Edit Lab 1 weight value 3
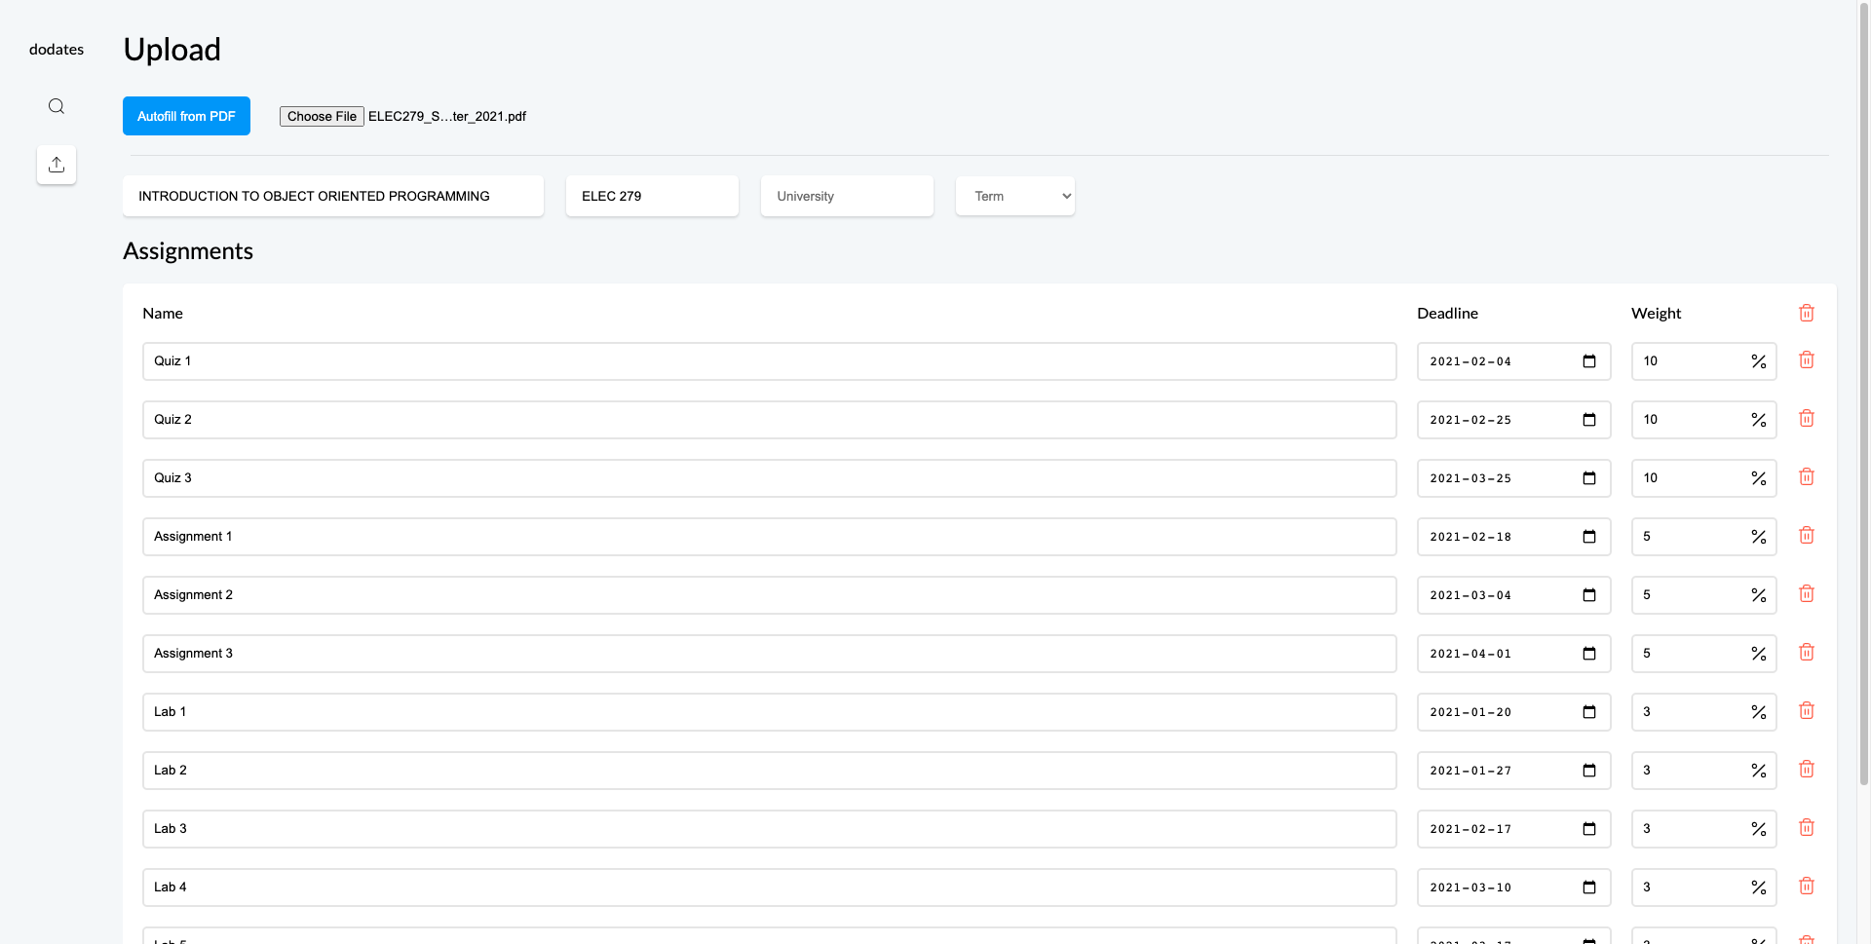Viewport: 1871px width, 944px height. [x=1704, y=712]
